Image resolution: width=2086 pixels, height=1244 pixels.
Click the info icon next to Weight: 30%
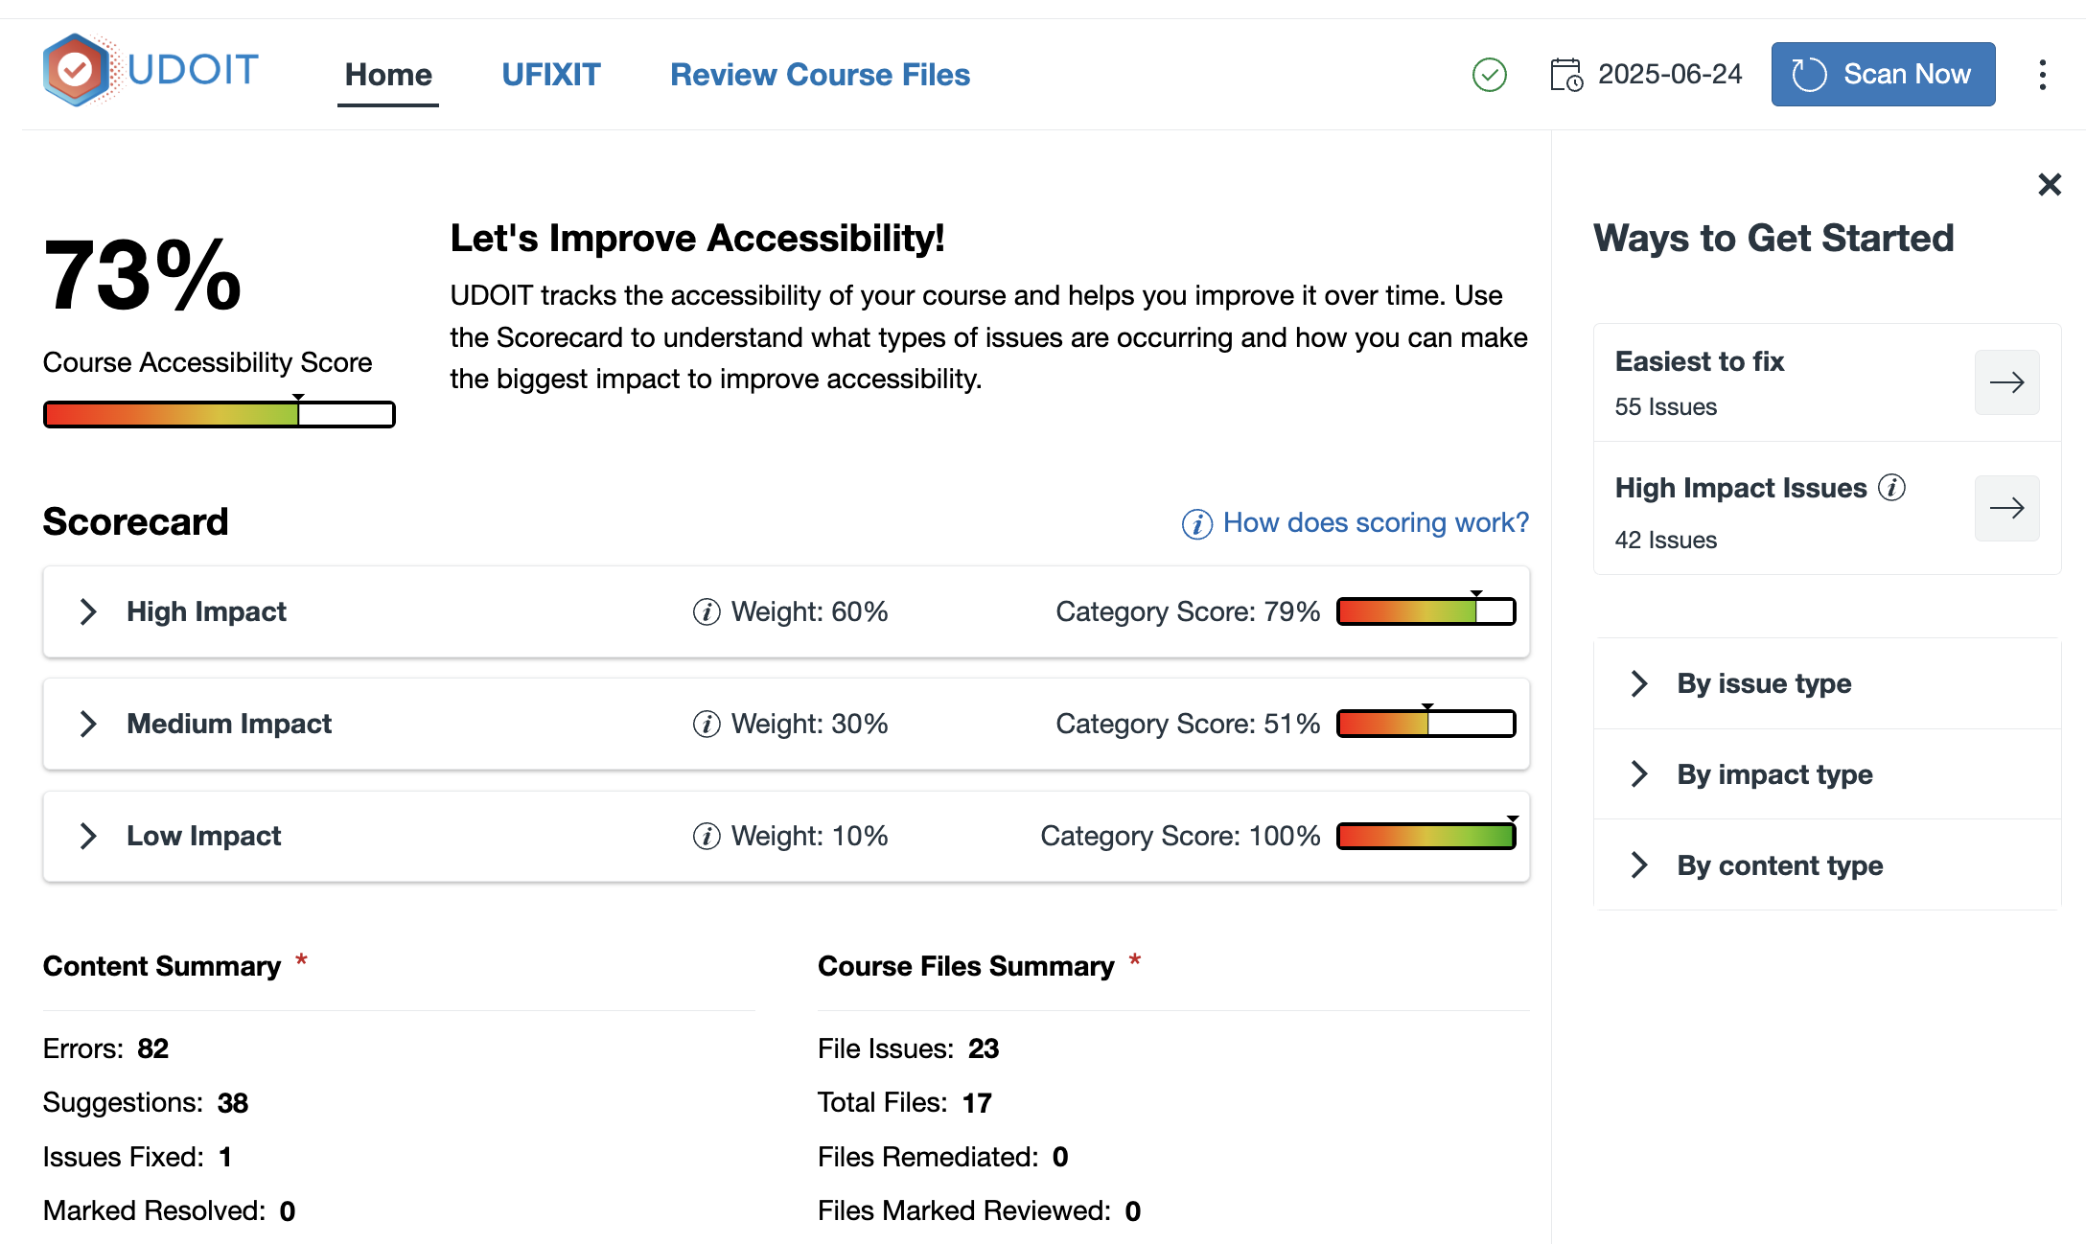coord(707,724)
